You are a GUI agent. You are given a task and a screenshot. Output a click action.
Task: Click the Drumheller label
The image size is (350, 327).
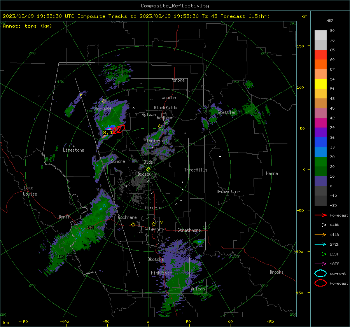(228, 192)
